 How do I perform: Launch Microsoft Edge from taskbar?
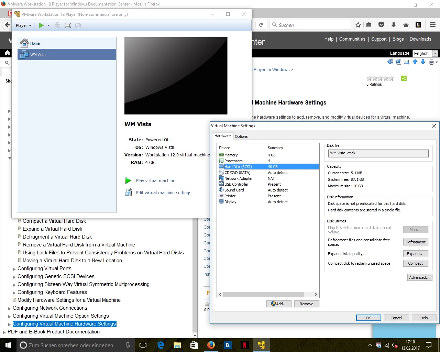[161, 345]
